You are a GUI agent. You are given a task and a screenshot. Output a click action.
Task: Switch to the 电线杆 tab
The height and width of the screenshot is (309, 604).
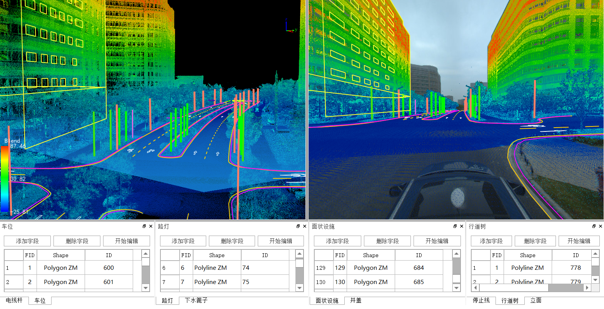coord(14,301)
